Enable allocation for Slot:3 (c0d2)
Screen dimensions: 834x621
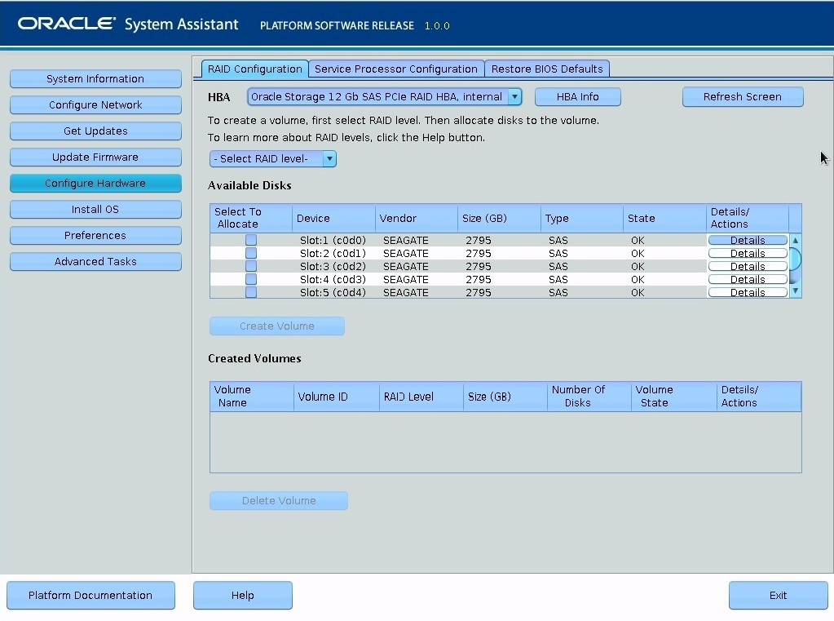[x=250, y=266]
